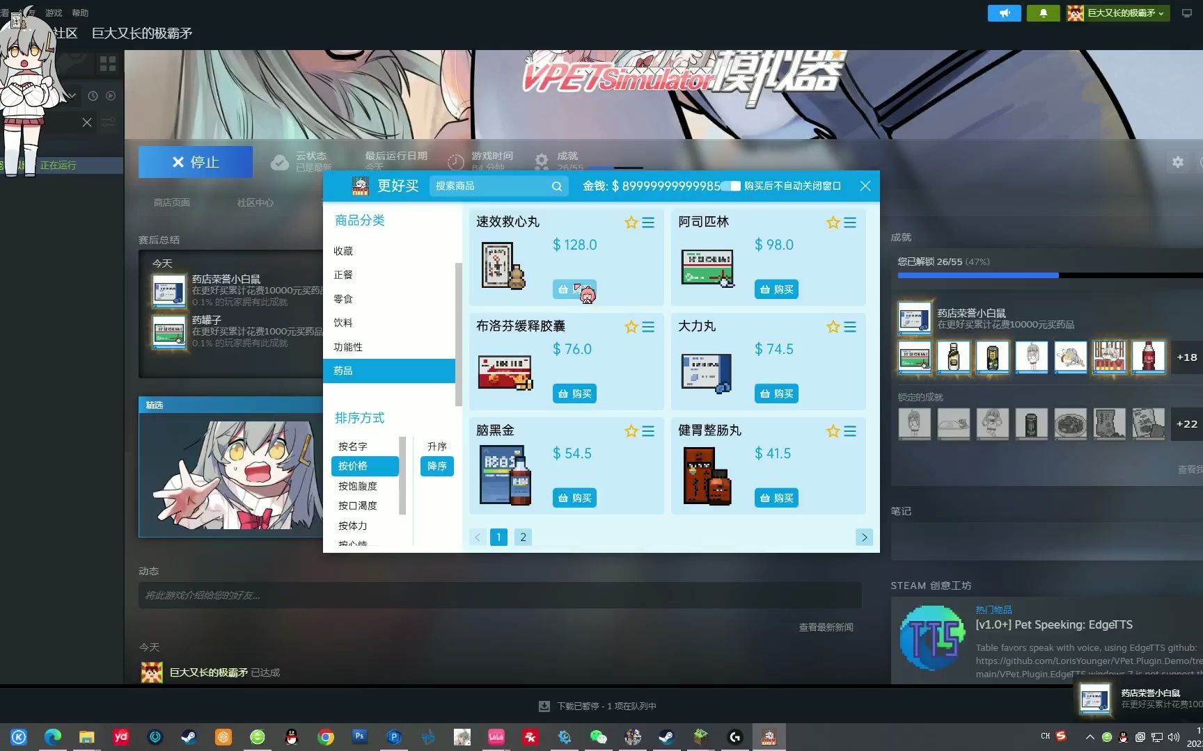Select 功能性 category in shop

tap(389, 347)
